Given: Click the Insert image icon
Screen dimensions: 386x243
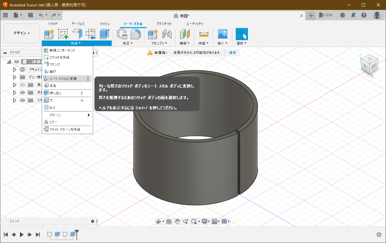Looking at the screenshot, I should (223, 34).
